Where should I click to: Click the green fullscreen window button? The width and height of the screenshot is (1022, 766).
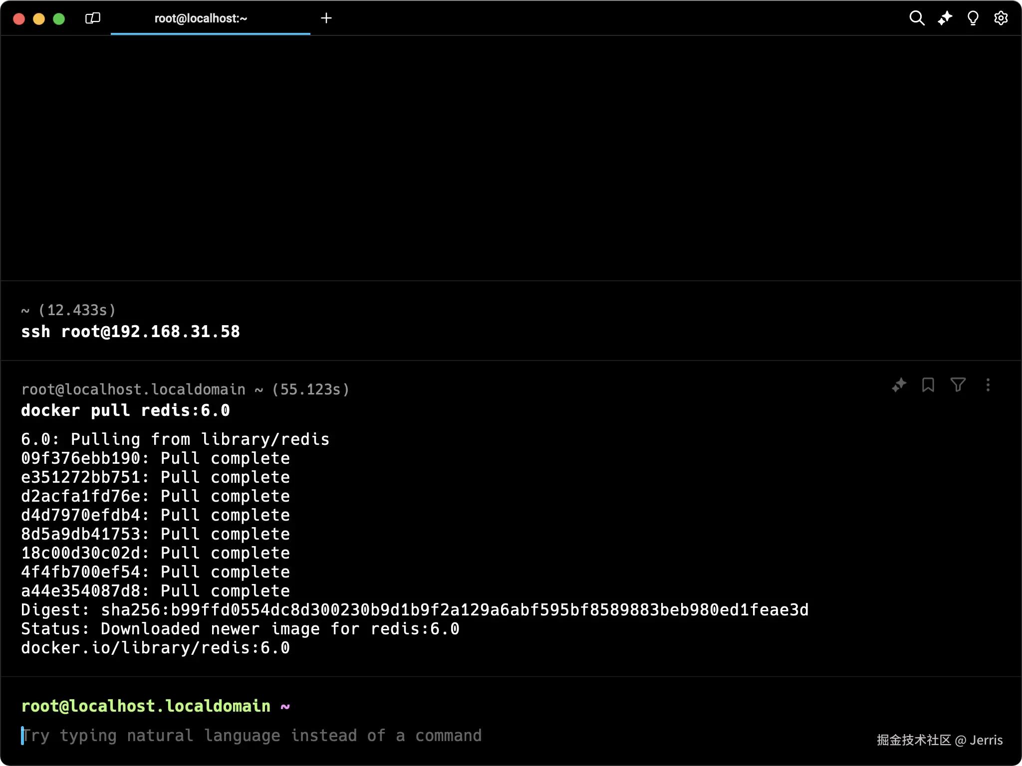[59, 19]
